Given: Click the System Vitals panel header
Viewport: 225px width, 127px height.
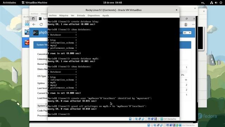Looking at the screenshot, I should click(x=112, y=45).
